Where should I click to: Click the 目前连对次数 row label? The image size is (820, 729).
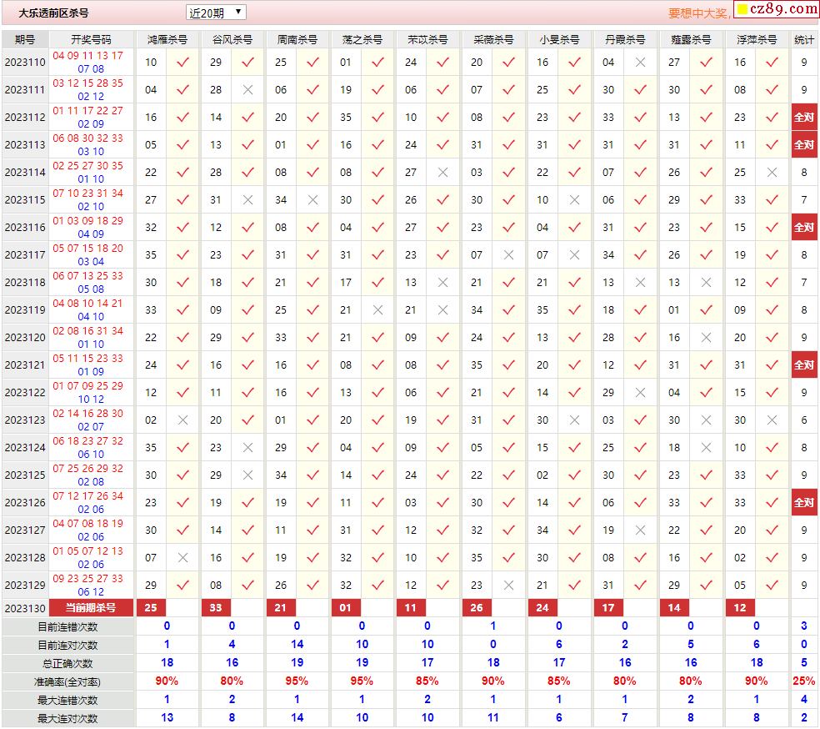(x=67, y=646)
